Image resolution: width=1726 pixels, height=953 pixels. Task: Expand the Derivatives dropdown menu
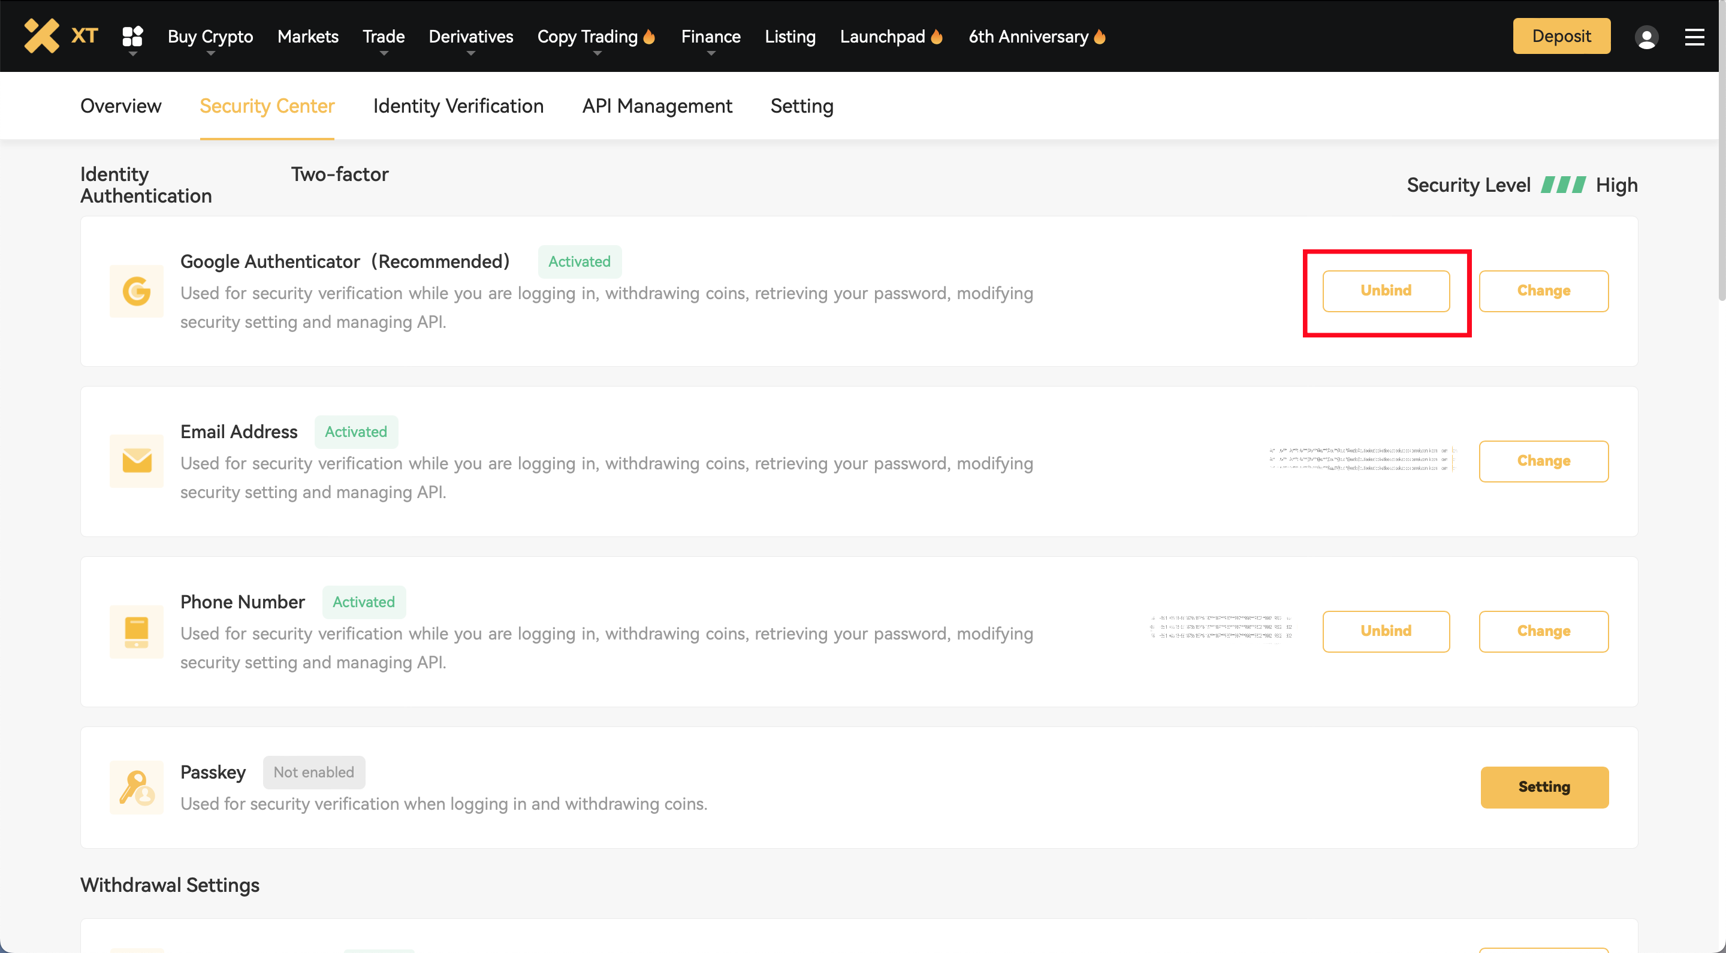coord(470,37)
